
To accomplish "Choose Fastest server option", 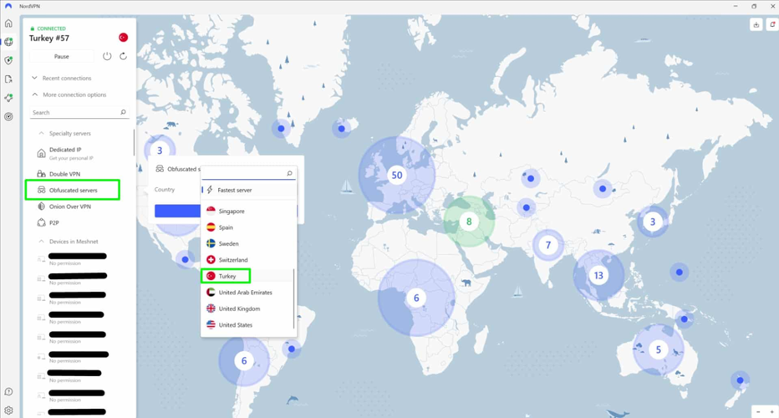I will [x=234, y=190].
